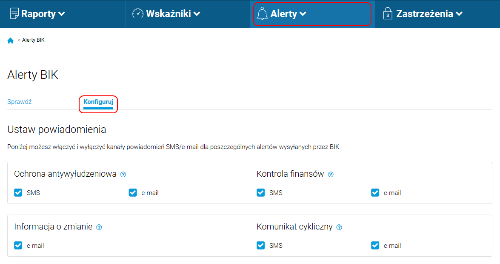Switch to the Sprawdź tab
This screenshot has width=500, height=264.
20,102
